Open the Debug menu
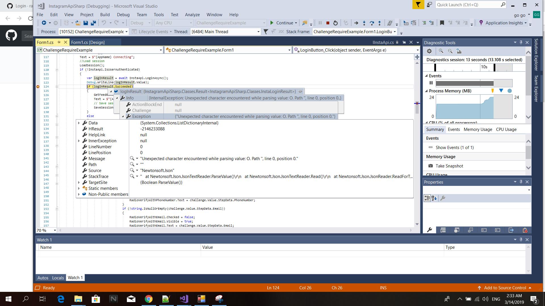Image resolution: width=545 pixels, height=306 pixels. tap(123, 14)
